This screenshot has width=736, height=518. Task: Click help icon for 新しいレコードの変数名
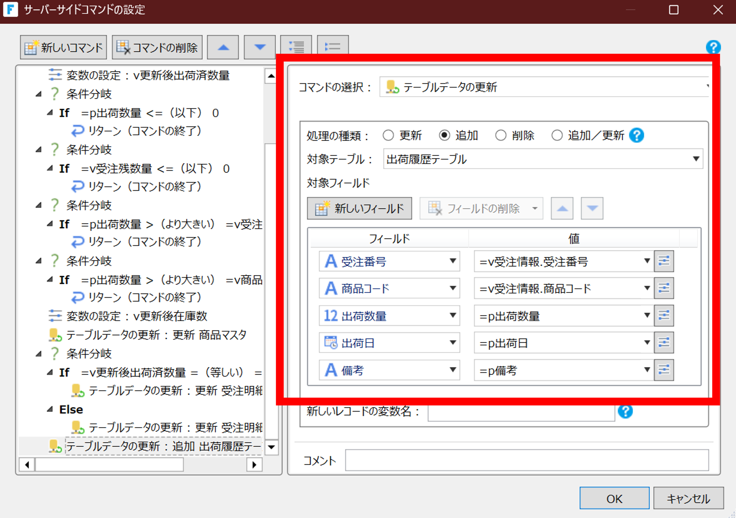pyautogui.click(x=625, y=411)
